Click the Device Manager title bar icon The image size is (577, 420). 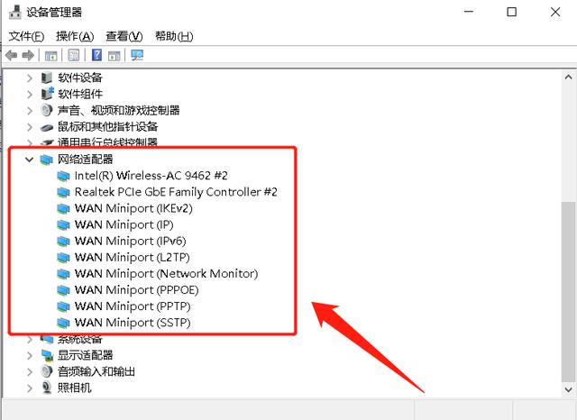point(15,12)
